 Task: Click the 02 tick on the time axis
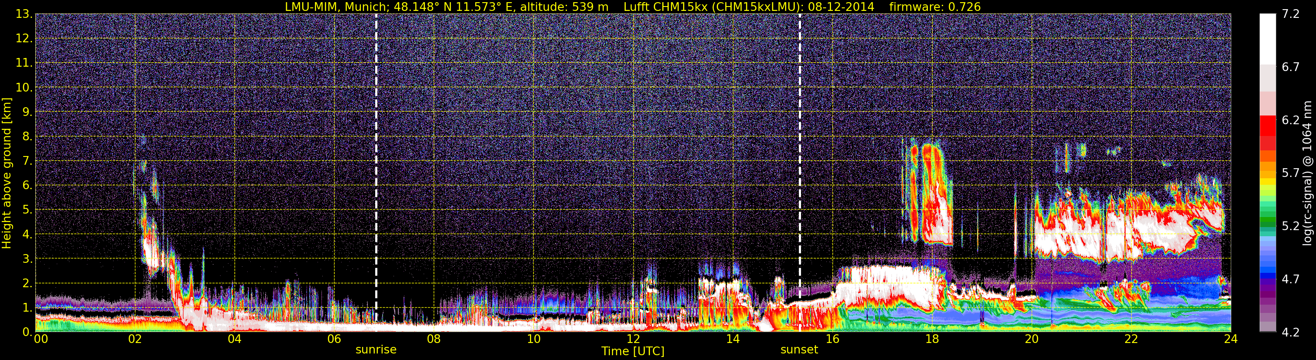[135, 339]
